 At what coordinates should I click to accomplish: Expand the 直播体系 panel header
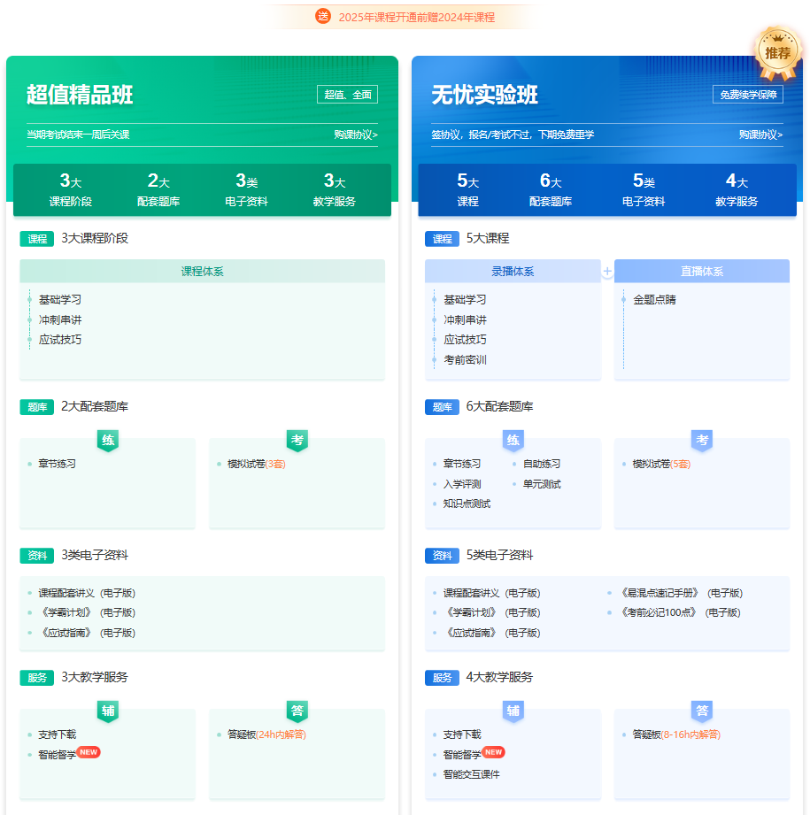coord(702,271)
